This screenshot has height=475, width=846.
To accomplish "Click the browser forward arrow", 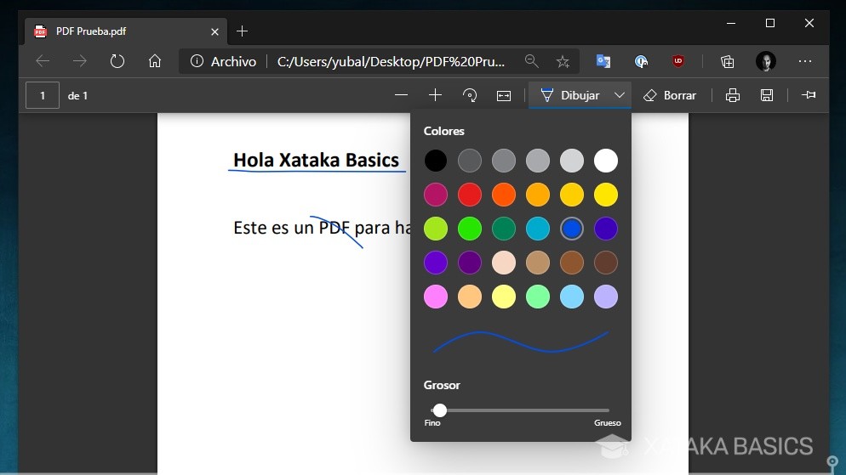I will 79,61.
